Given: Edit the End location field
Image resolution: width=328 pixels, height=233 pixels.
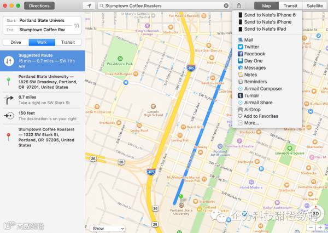Looking at the screenshot, I should point(42,30).
